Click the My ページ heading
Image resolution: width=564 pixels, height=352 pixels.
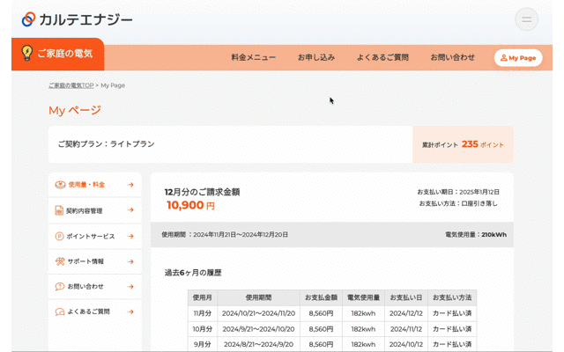tap(75, 110)
